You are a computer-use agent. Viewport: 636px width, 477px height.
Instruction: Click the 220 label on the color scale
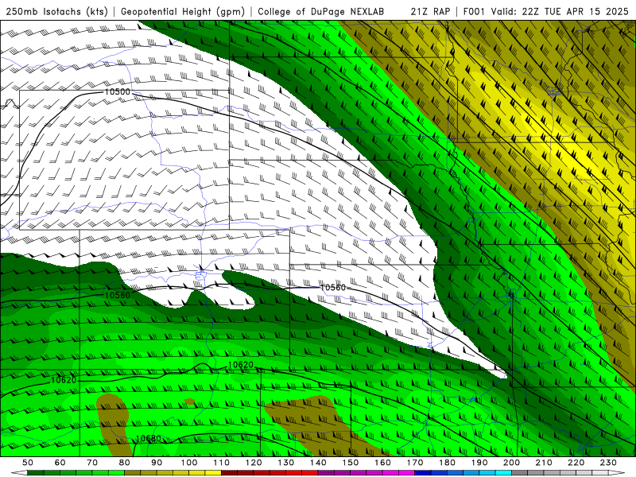[x=576, y=463]
